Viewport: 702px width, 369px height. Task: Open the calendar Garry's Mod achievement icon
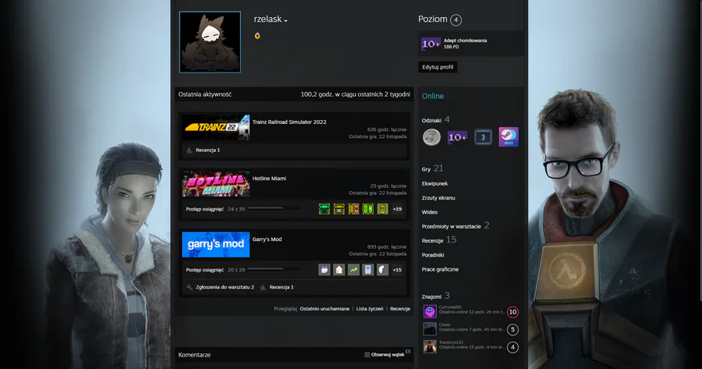coord(324,270)
